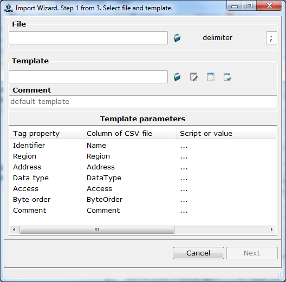The image size is (286, 282).
Task: Click the default template comment field
Action: tap(143, 102)
